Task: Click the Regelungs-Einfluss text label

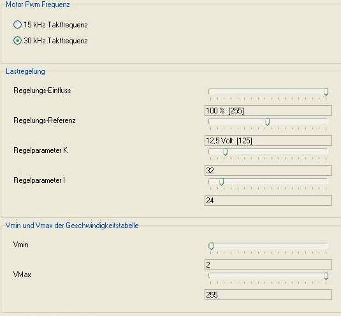Action: pos(42,90)
